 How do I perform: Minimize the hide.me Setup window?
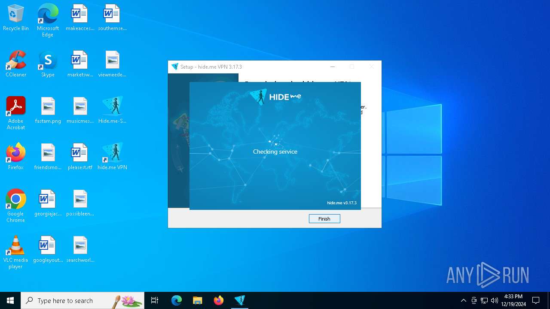tap(332, 67)
